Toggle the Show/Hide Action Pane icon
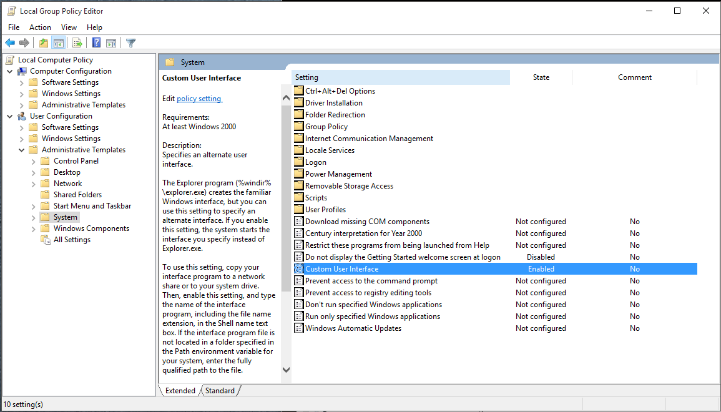The width and height of the screenshot is (721, 412). (111, 43)
